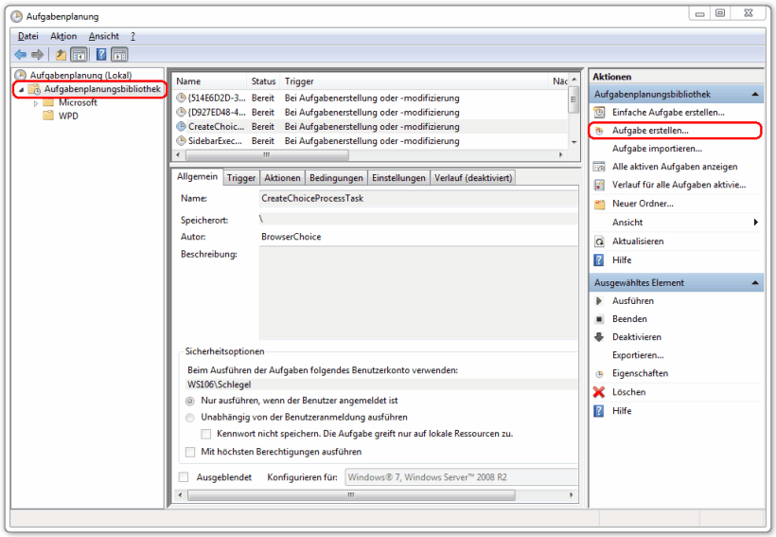Click the details pane horizontal scrollbar thumb

click(x=351, y=495)
